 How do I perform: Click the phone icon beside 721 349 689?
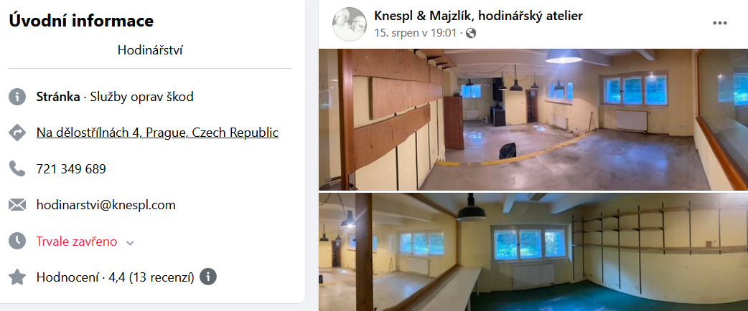[17, 168]
